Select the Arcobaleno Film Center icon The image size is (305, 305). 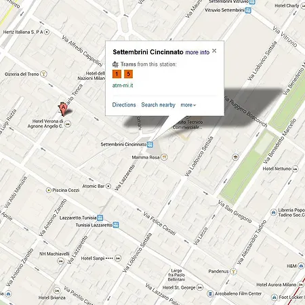coord(210,293)
